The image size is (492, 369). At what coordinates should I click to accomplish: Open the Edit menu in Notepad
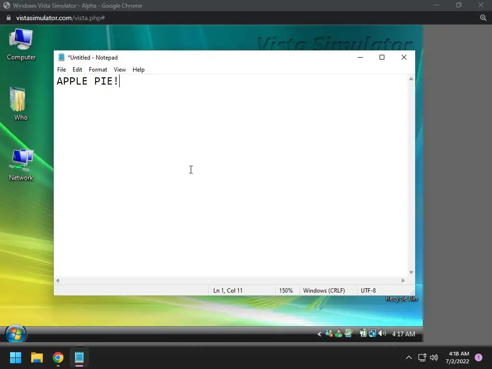point(77,70)
